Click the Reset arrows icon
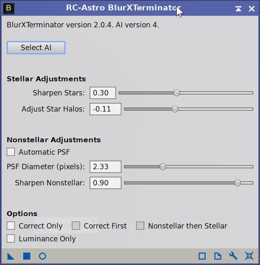The height and width of the screenshot is (265, 260). pyautogui.click(x=249, y=256)
